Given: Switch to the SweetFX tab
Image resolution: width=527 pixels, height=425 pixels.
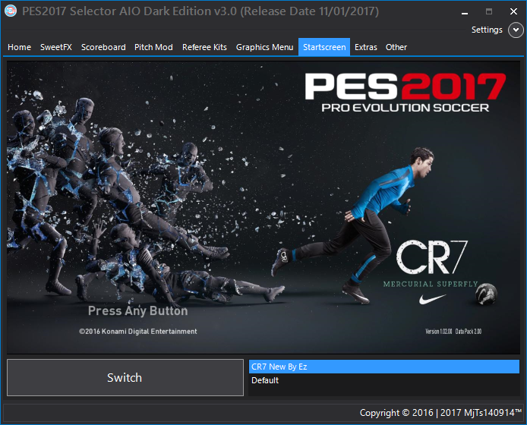Looking at the screenshot, I should click(56, 47).
